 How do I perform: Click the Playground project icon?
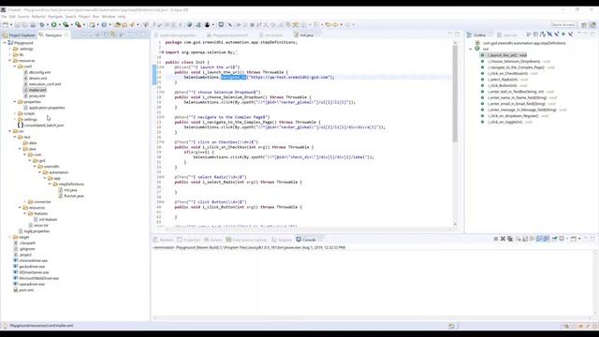click(10, 43)
